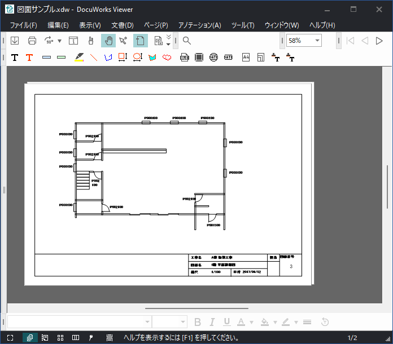Open the document properties info icon
393x344 pixels.
[73, 41]
